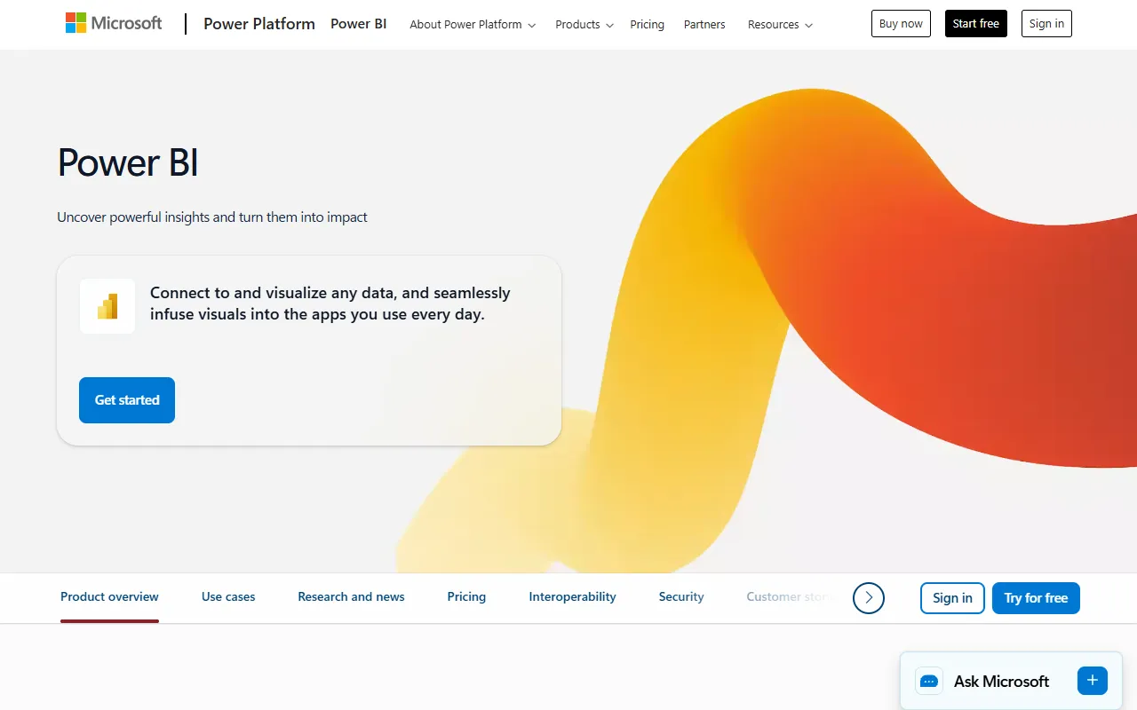Click the Power Platform header link
The width and height of the screenshot is (1137, 710).
(x=259, y=24)
